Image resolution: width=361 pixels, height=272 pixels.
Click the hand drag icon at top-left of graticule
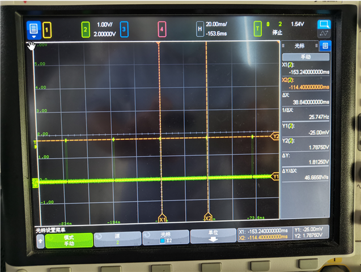coord(31,46)
